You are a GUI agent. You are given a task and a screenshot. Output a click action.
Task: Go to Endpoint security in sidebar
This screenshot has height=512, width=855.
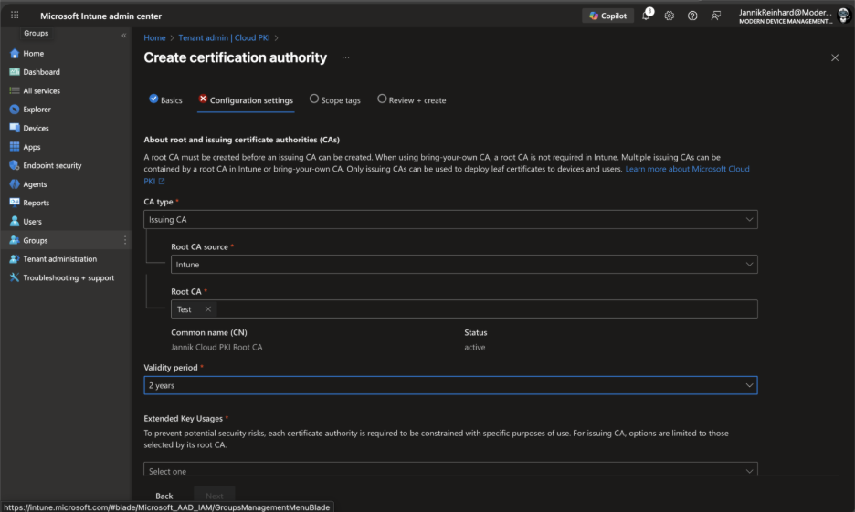(x=52, y=166)
